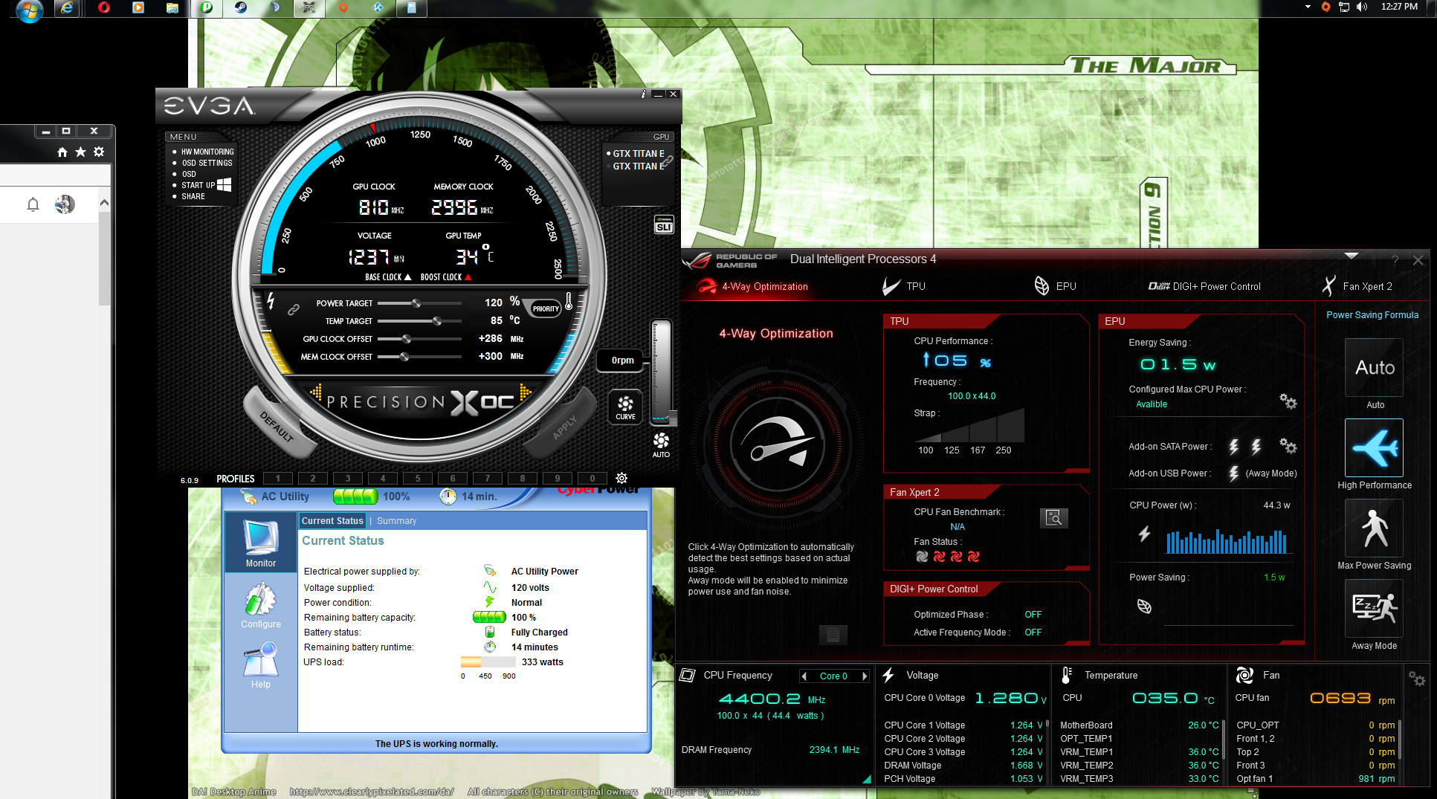Open Precision X settings gear beside the profiles
Viewport: 1437px width, 799px height.
[x=621, y=478]
